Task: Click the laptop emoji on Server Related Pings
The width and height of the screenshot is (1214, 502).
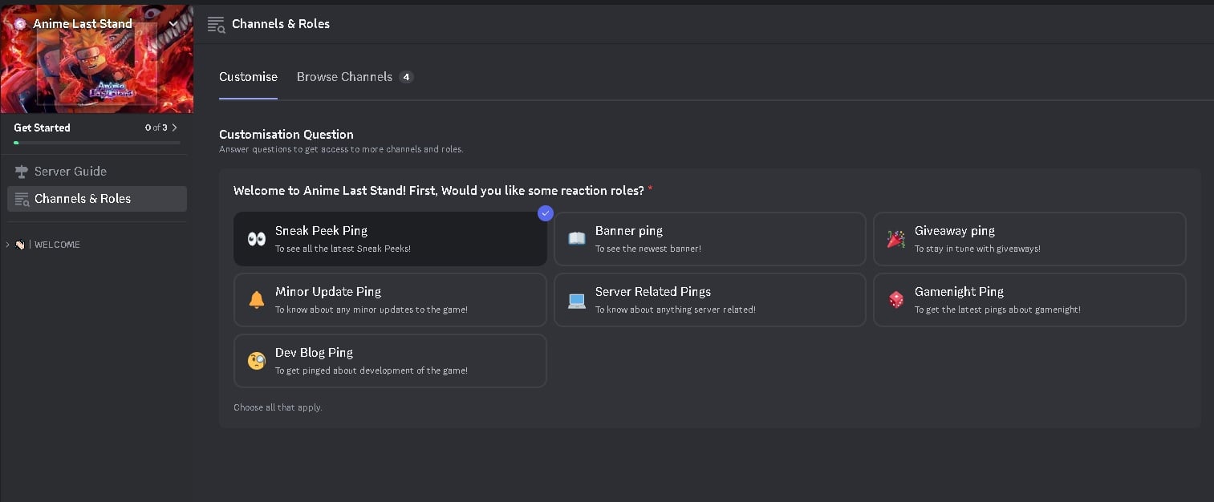Action: 577,300
